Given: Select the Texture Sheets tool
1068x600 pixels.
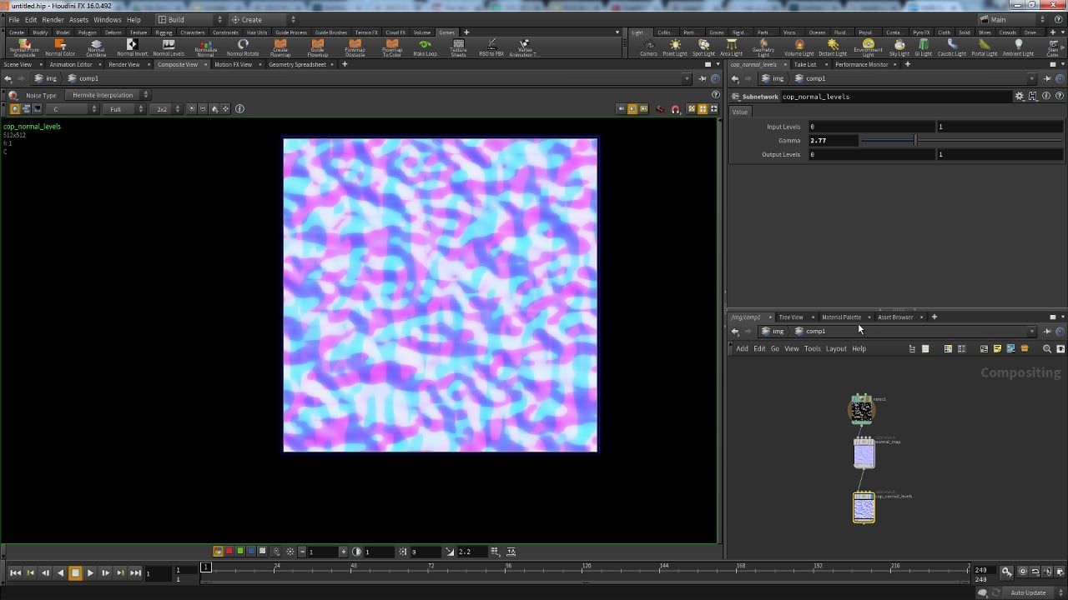Looking at the screenshot, I should tap(459, 47).
